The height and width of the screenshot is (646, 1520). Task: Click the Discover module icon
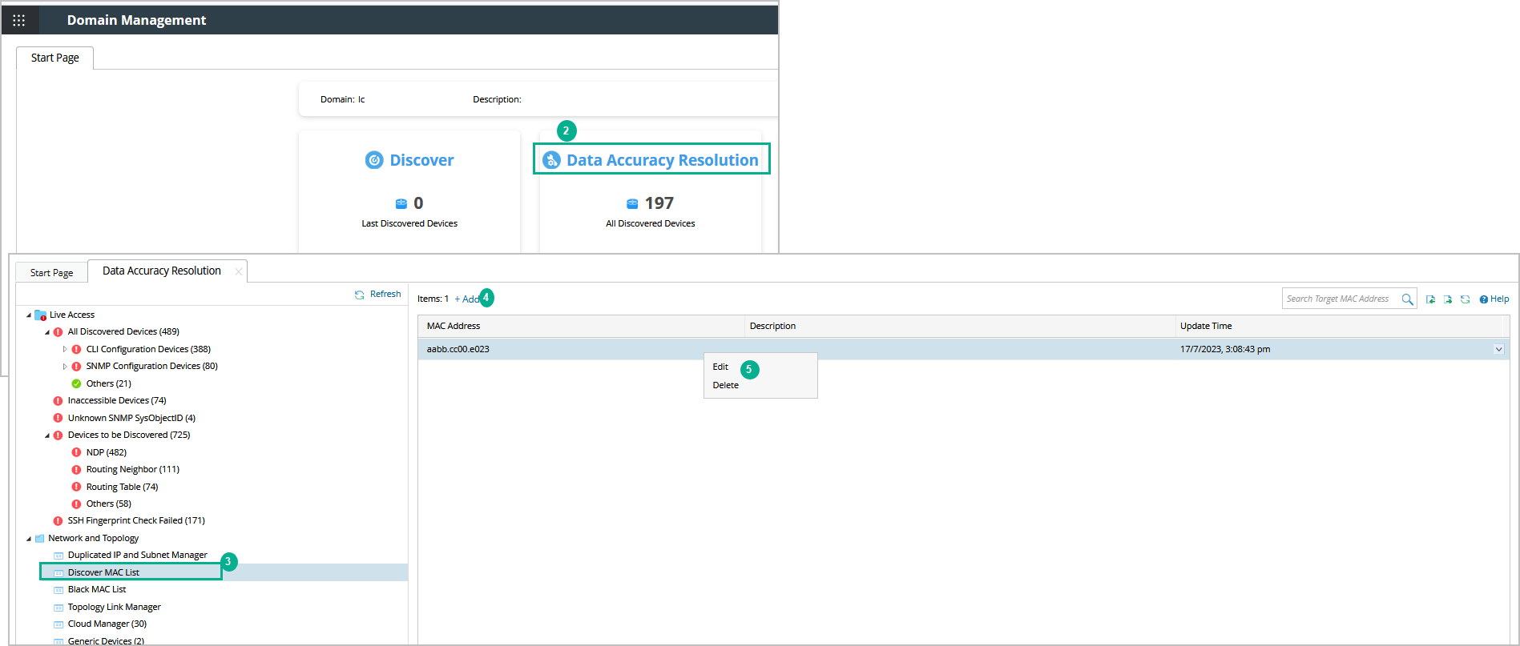(374, 160)
